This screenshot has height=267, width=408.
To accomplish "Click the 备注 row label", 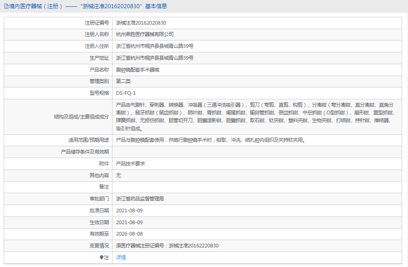I will pyautogui.click(x=104, y=187).
